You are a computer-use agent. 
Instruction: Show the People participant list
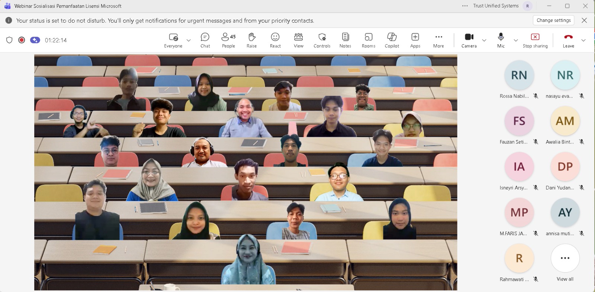[228, 40]
